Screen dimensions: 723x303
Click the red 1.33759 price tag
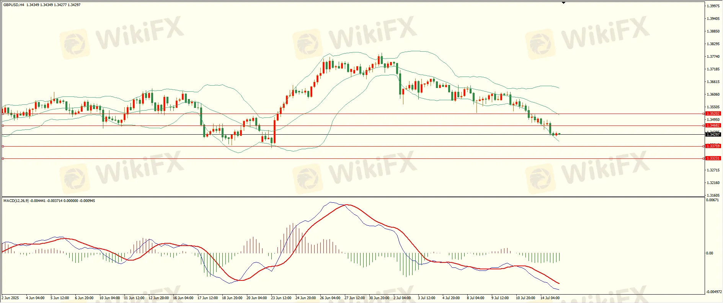tap(713, 146)
